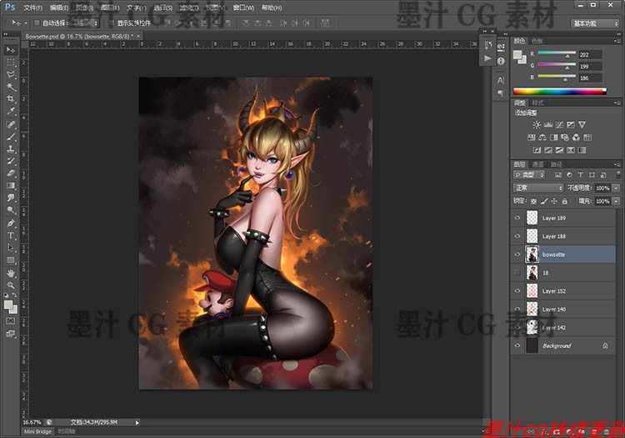Screen dimensions: 625x438
Task: Select the Hand tool
Action: pyautogui.click(x=10, y=274)
